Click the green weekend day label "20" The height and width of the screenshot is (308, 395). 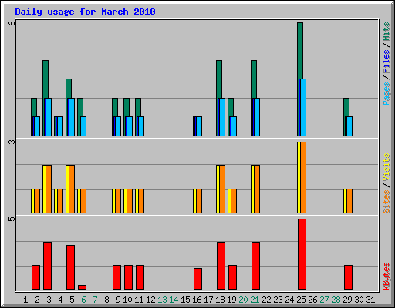click(243, 300)
